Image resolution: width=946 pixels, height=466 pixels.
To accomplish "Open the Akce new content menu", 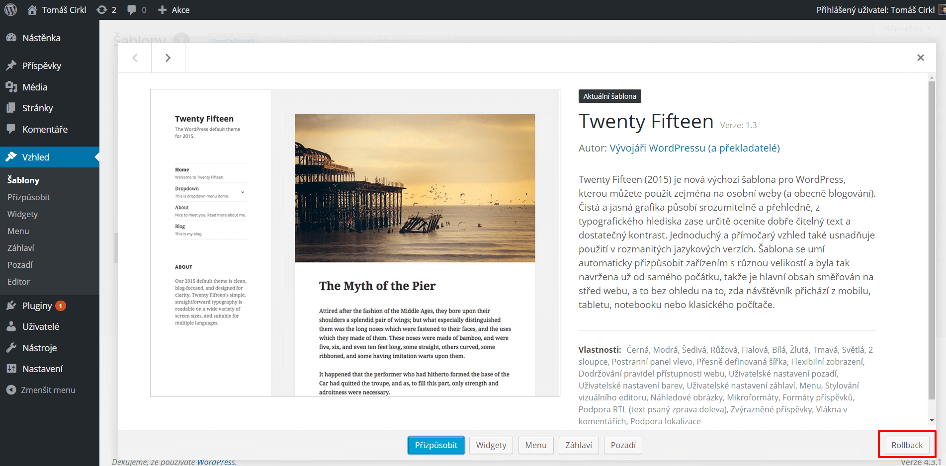I will point(173,10).
